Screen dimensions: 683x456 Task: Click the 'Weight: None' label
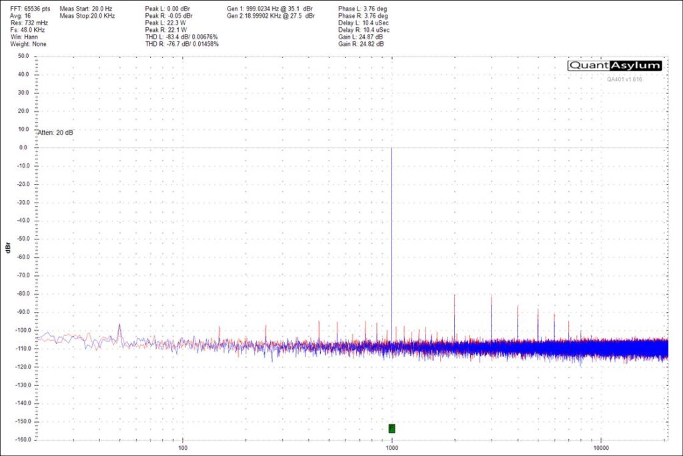pos(28,44)
